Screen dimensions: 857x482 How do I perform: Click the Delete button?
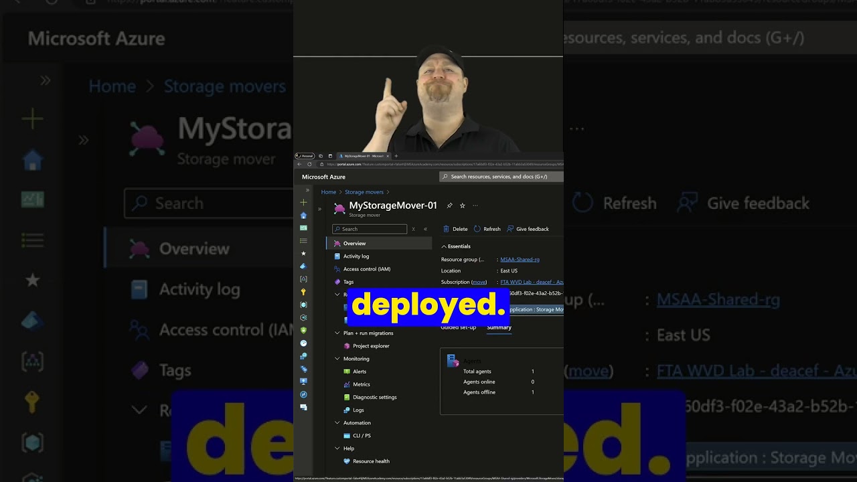(455, 229)
